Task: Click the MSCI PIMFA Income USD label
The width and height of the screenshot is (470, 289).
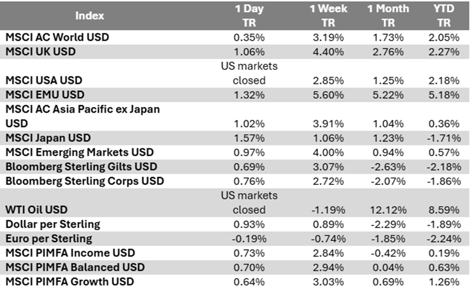Action: tap(71, 253)
